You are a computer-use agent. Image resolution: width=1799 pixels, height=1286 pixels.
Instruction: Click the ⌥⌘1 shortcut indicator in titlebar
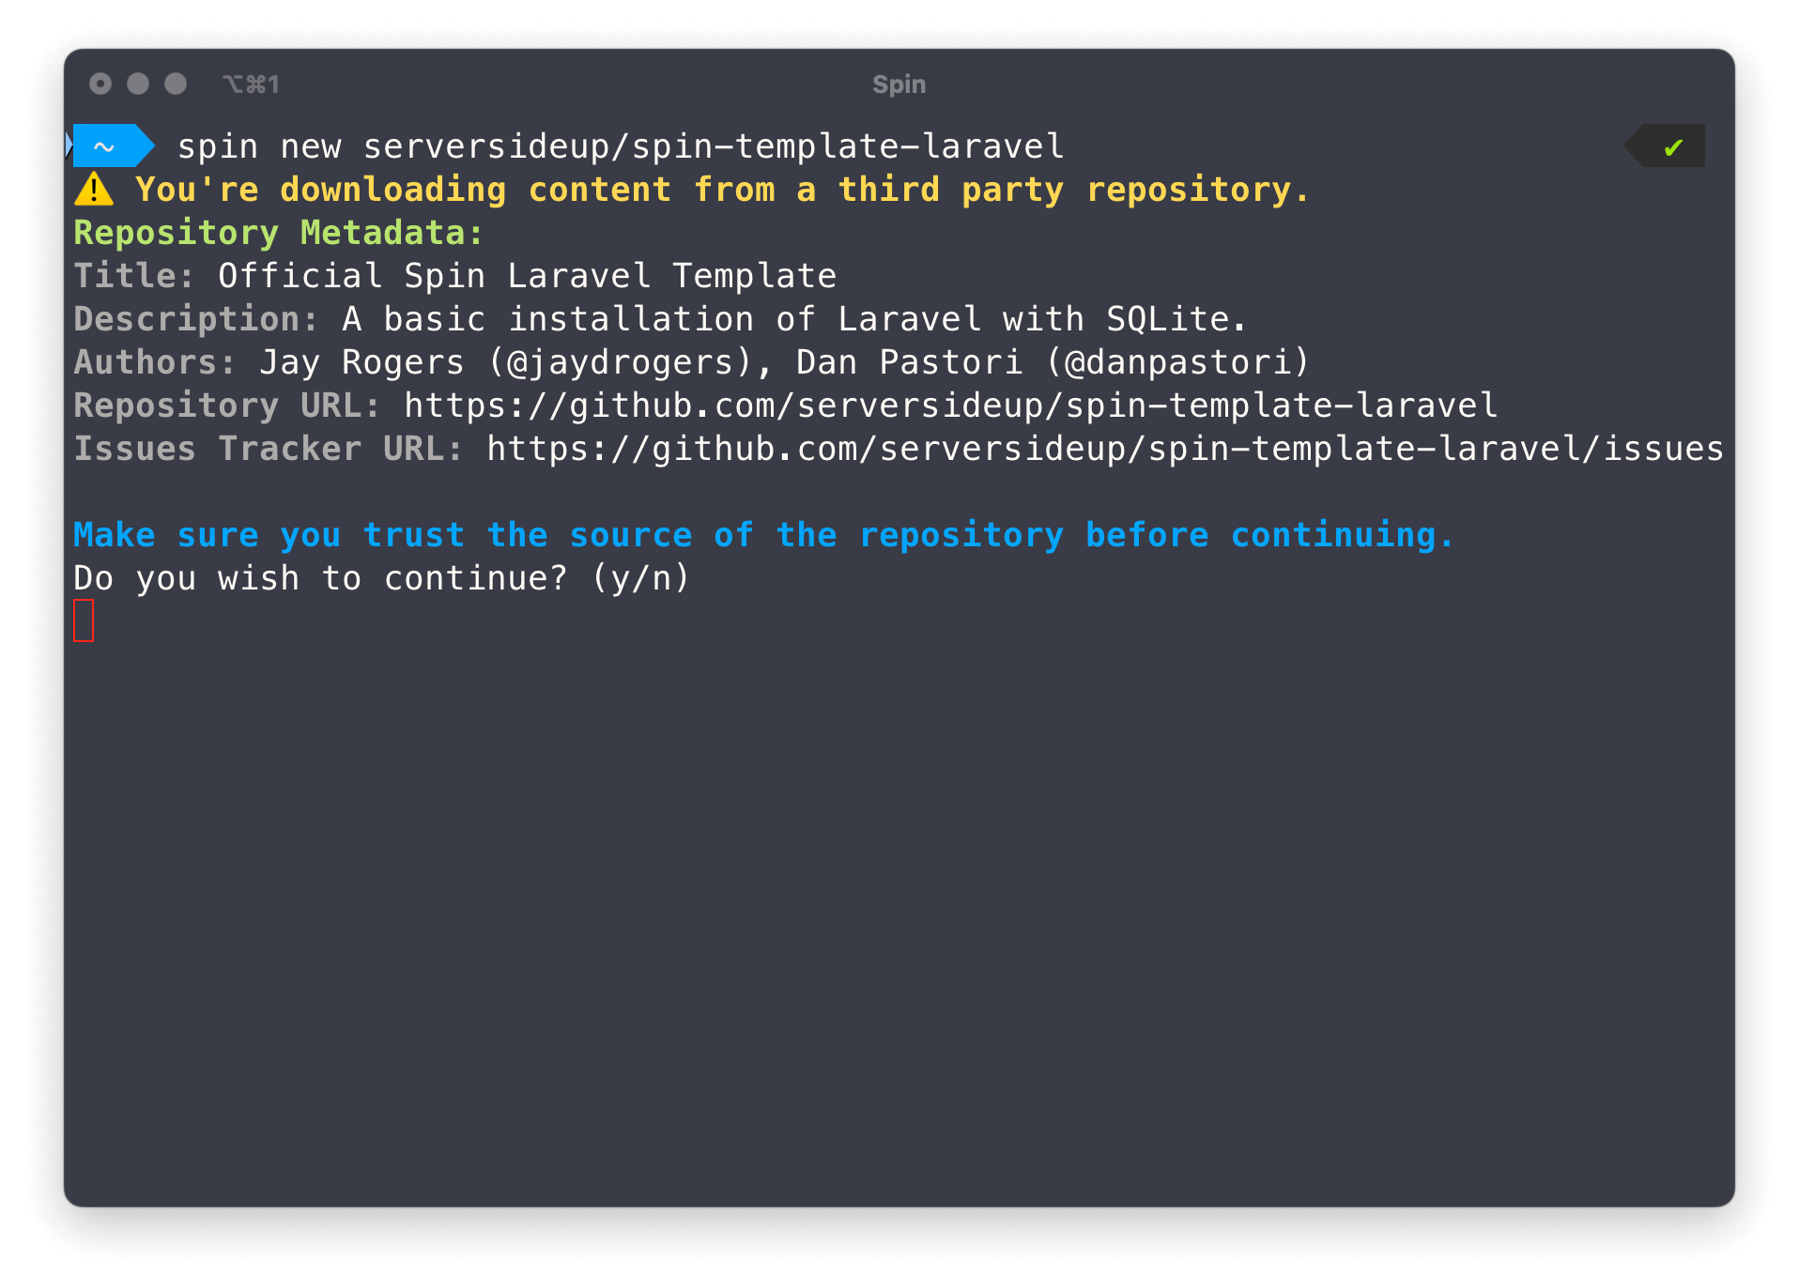pyautogui.click(x=252, y=84)
